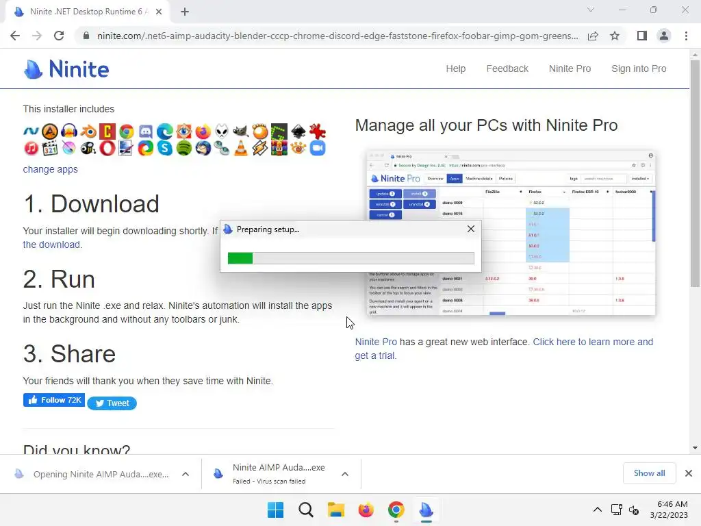Open the Chrome profile avatar
This screenshot has height=526, width=701.
[664, 36]
